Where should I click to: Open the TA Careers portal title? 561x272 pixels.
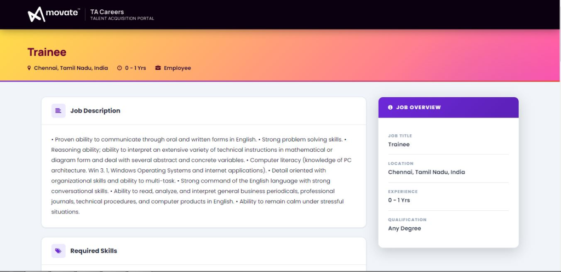(x=107, y=12)
